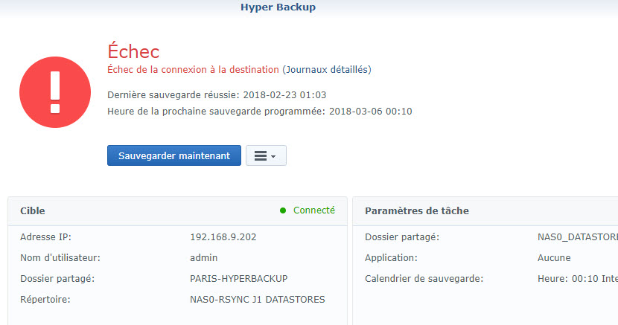The height and width of the screenshot is (325, 618).
Task: Click the Nom d'utilisateur label
Action: click(x=60, y=258)
